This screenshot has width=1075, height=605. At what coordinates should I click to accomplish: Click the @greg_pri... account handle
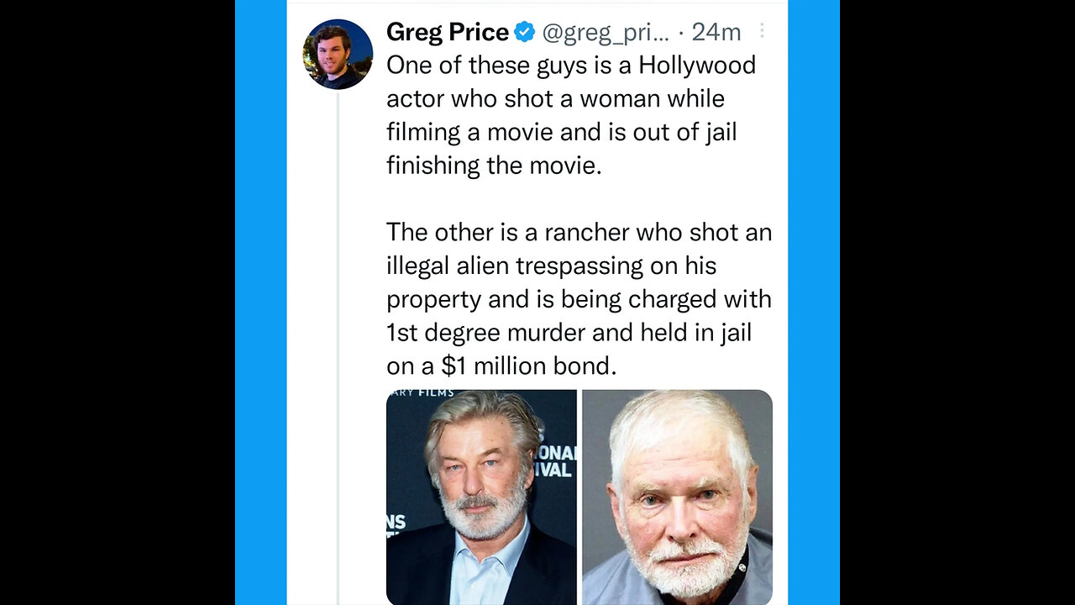point(606,33)
